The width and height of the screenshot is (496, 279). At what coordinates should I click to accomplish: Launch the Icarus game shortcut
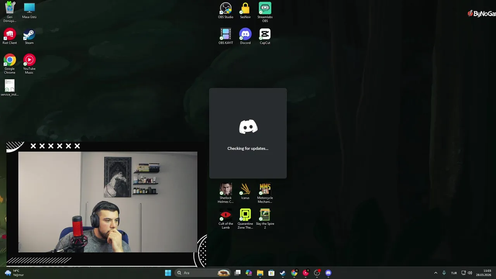[245, 191]
